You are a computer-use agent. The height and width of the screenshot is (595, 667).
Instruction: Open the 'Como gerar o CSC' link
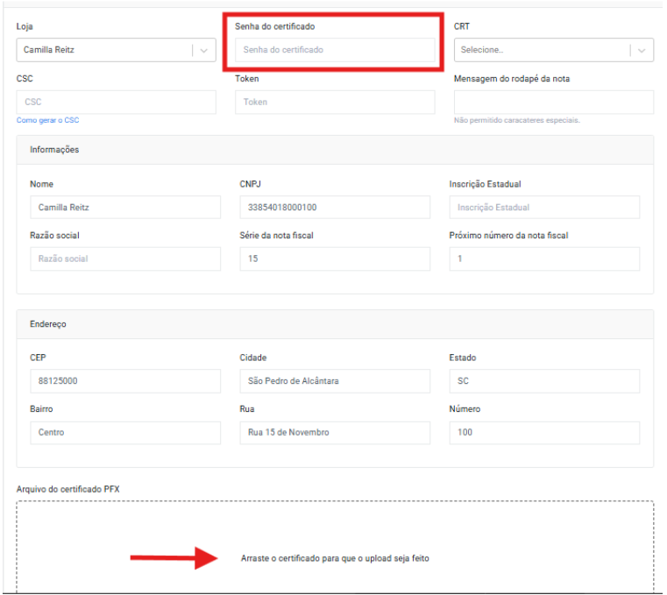click(x=47, y=120)
